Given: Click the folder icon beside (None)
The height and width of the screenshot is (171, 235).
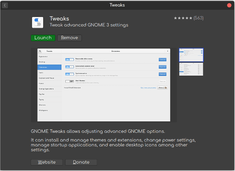Looking at the screenshot, I should tap(165, 88).
